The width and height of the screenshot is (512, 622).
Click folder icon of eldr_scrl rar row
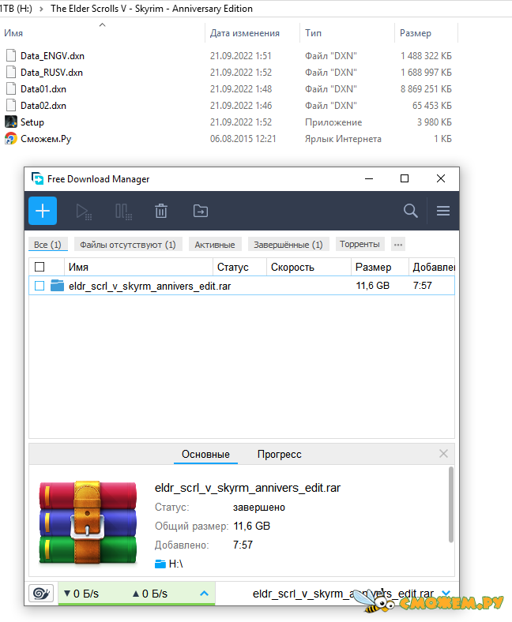tap(57, 286)
